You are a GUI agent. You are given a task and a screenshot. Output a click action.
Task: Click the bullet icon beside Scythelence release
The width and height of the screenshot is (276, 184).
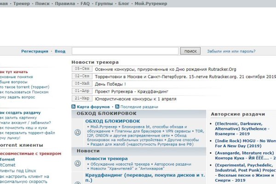(211, 124)
